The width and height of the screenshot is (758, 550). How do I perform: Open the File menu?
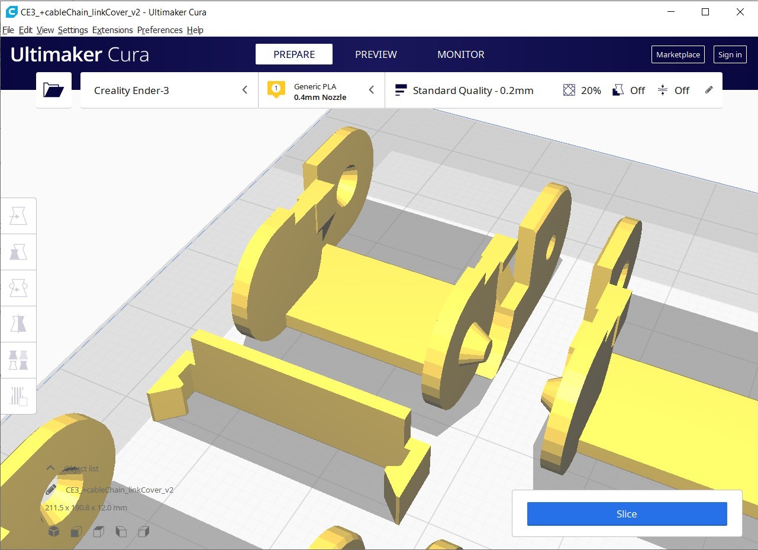tap(8, 30)
